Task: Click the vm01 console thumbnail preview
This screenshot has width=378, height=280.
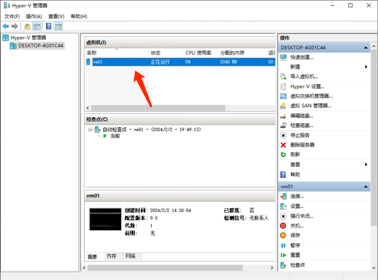Action: tap(106, 219)
